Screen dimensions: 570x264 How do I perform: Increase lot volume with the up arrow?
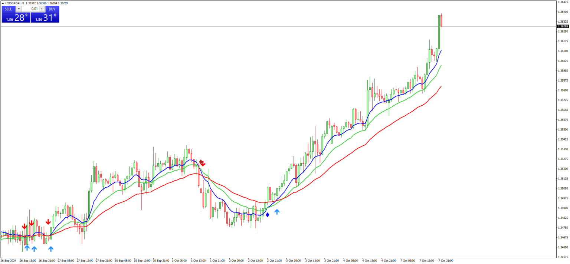tap(42, 9)
